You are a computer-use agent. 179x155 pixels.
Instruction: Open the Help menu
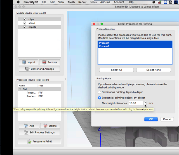point(131,2)
